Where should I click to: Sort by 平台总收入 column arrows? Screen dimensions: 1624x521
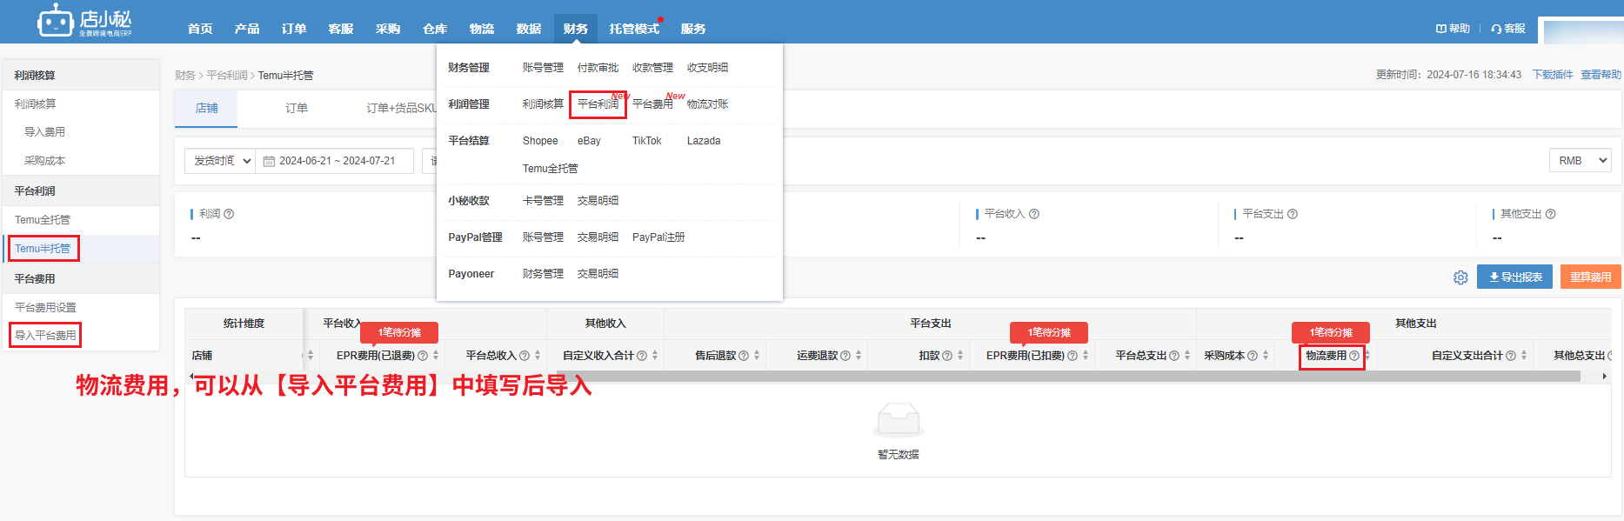point(538,356)
